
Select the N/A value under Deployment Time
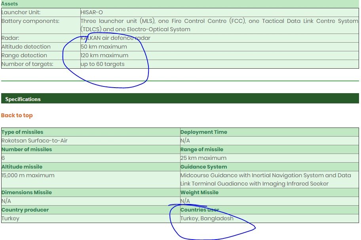point(185,141)
